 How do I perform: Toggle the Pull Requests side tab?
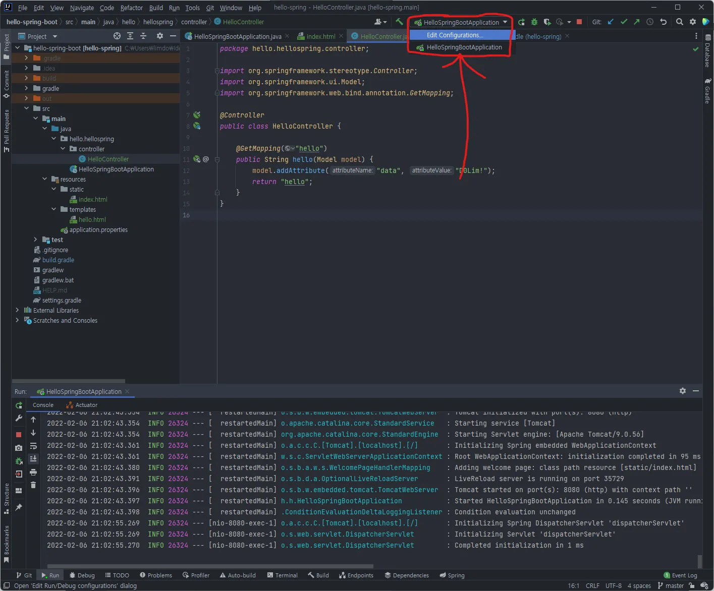click(x=6, y=131)
